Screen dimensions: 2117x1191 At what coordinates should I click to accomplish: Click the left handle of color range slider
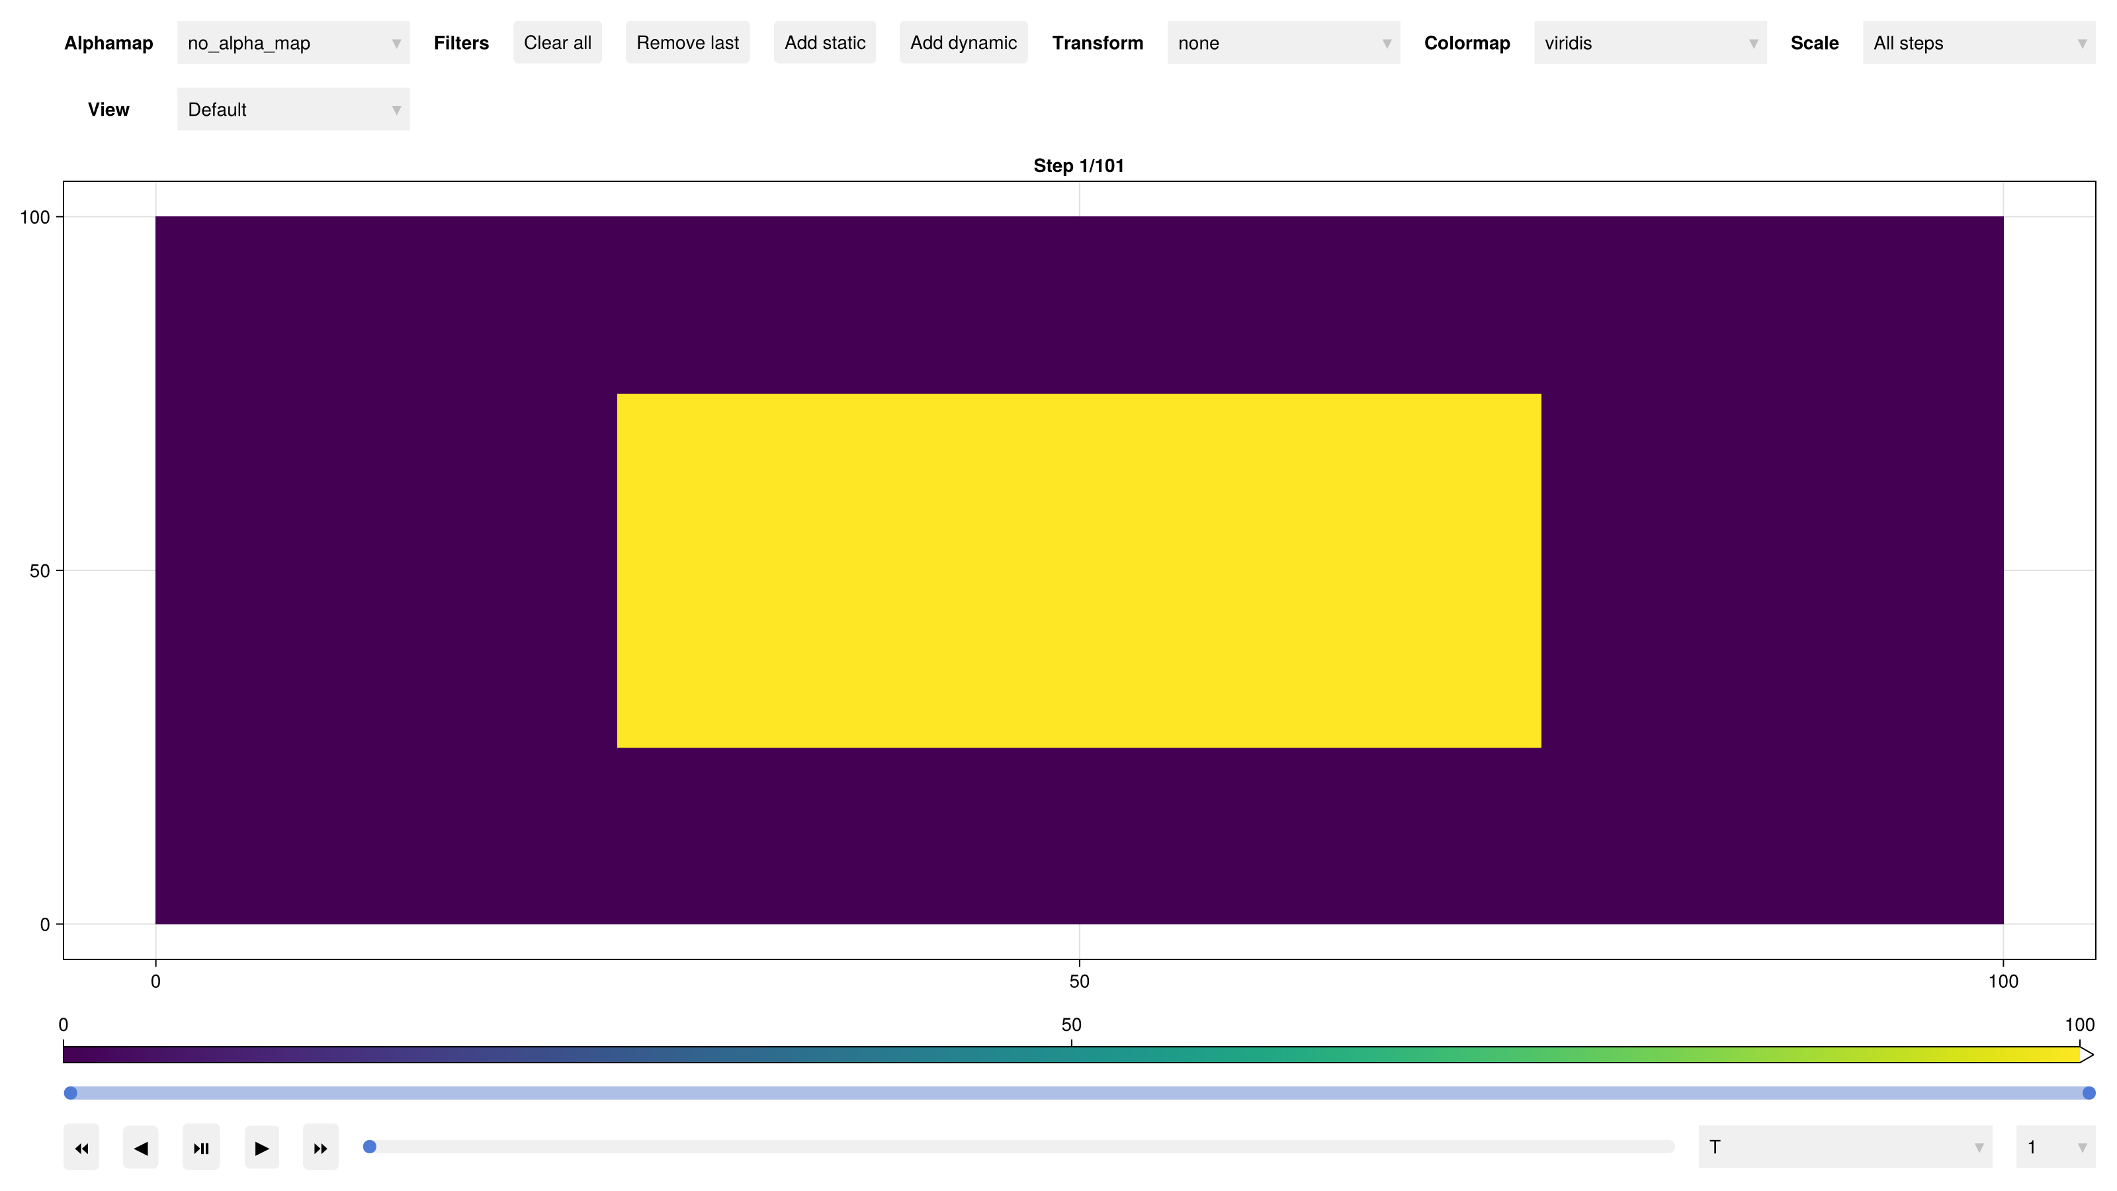71,1092
